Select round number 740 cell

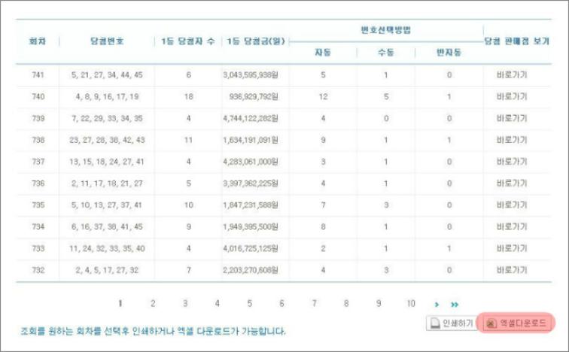[x=38, y=96]
